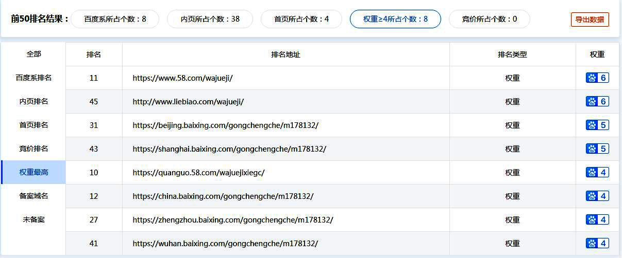Click 权重 column header

click(x=597, y=54)
